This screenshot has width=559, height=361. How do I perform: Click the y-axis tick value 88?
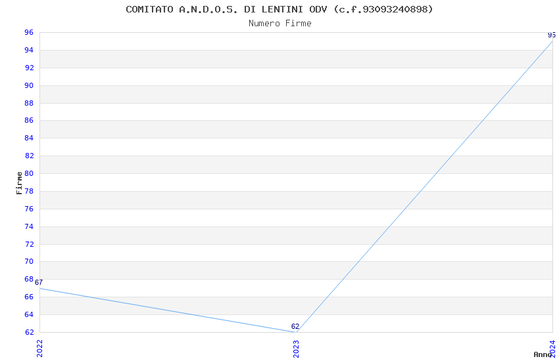tap(29, 103)
